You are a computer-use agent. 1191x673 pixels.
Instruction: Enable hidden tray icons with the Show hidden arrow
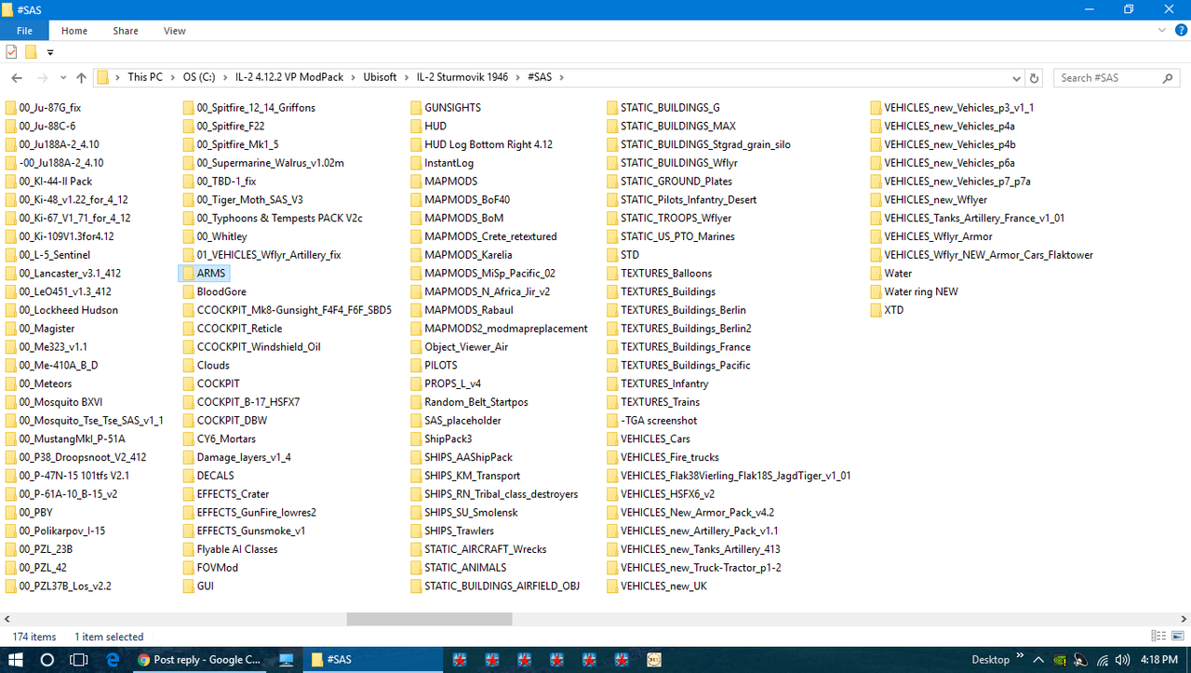1039,659
